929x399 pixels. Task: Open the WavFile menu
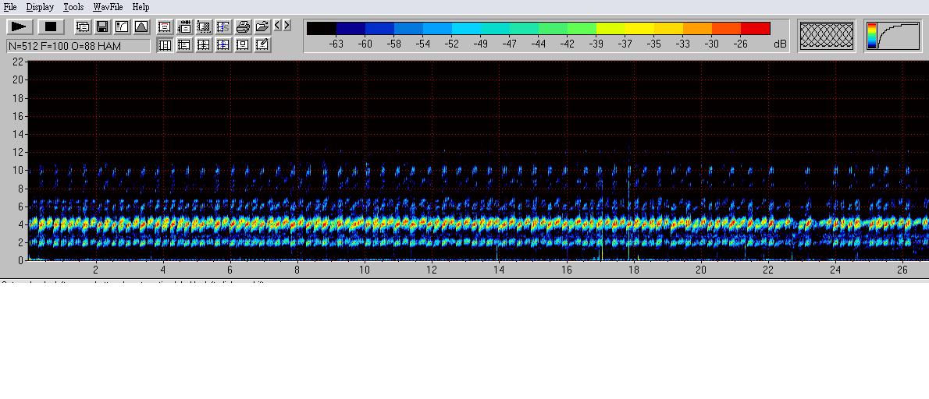point(109,7)
